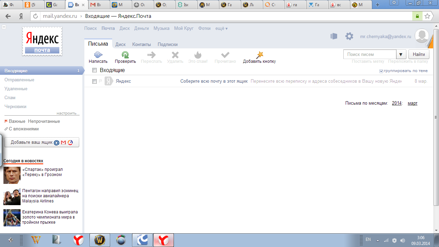Viewport: 439px width, 247px height.
Task: Collapse the left panel with minus button
Action: [4, 26]
